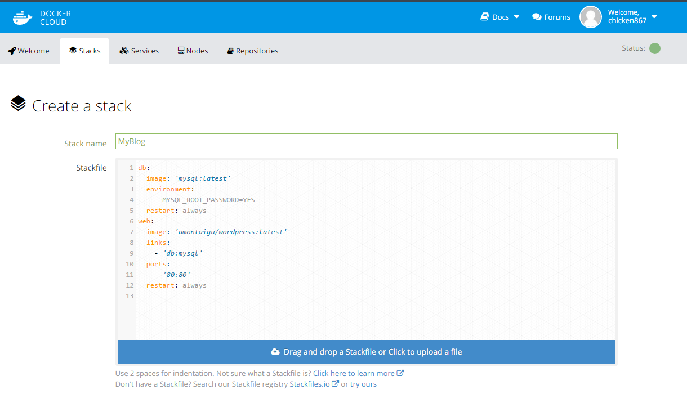Click the stack layers icon beside heading
Image resolution: width=687 pixels, height=394 pixels.
pos(19,104)
